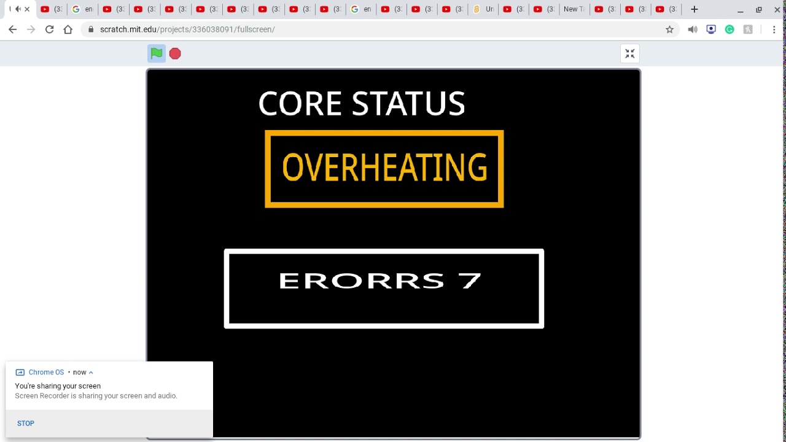Click the 'Chrome OS' notification header label

coord(46,373)
